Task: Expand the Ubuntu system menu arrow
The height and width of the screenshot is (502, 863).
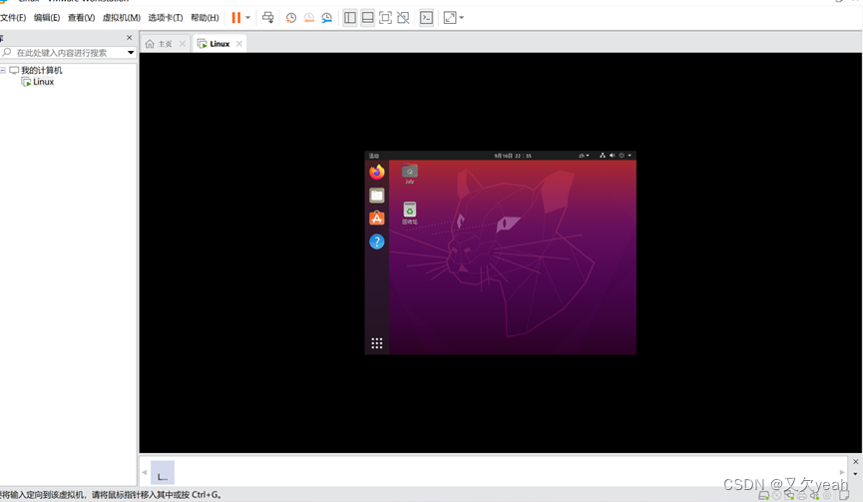Action: (x=630, y=156)
